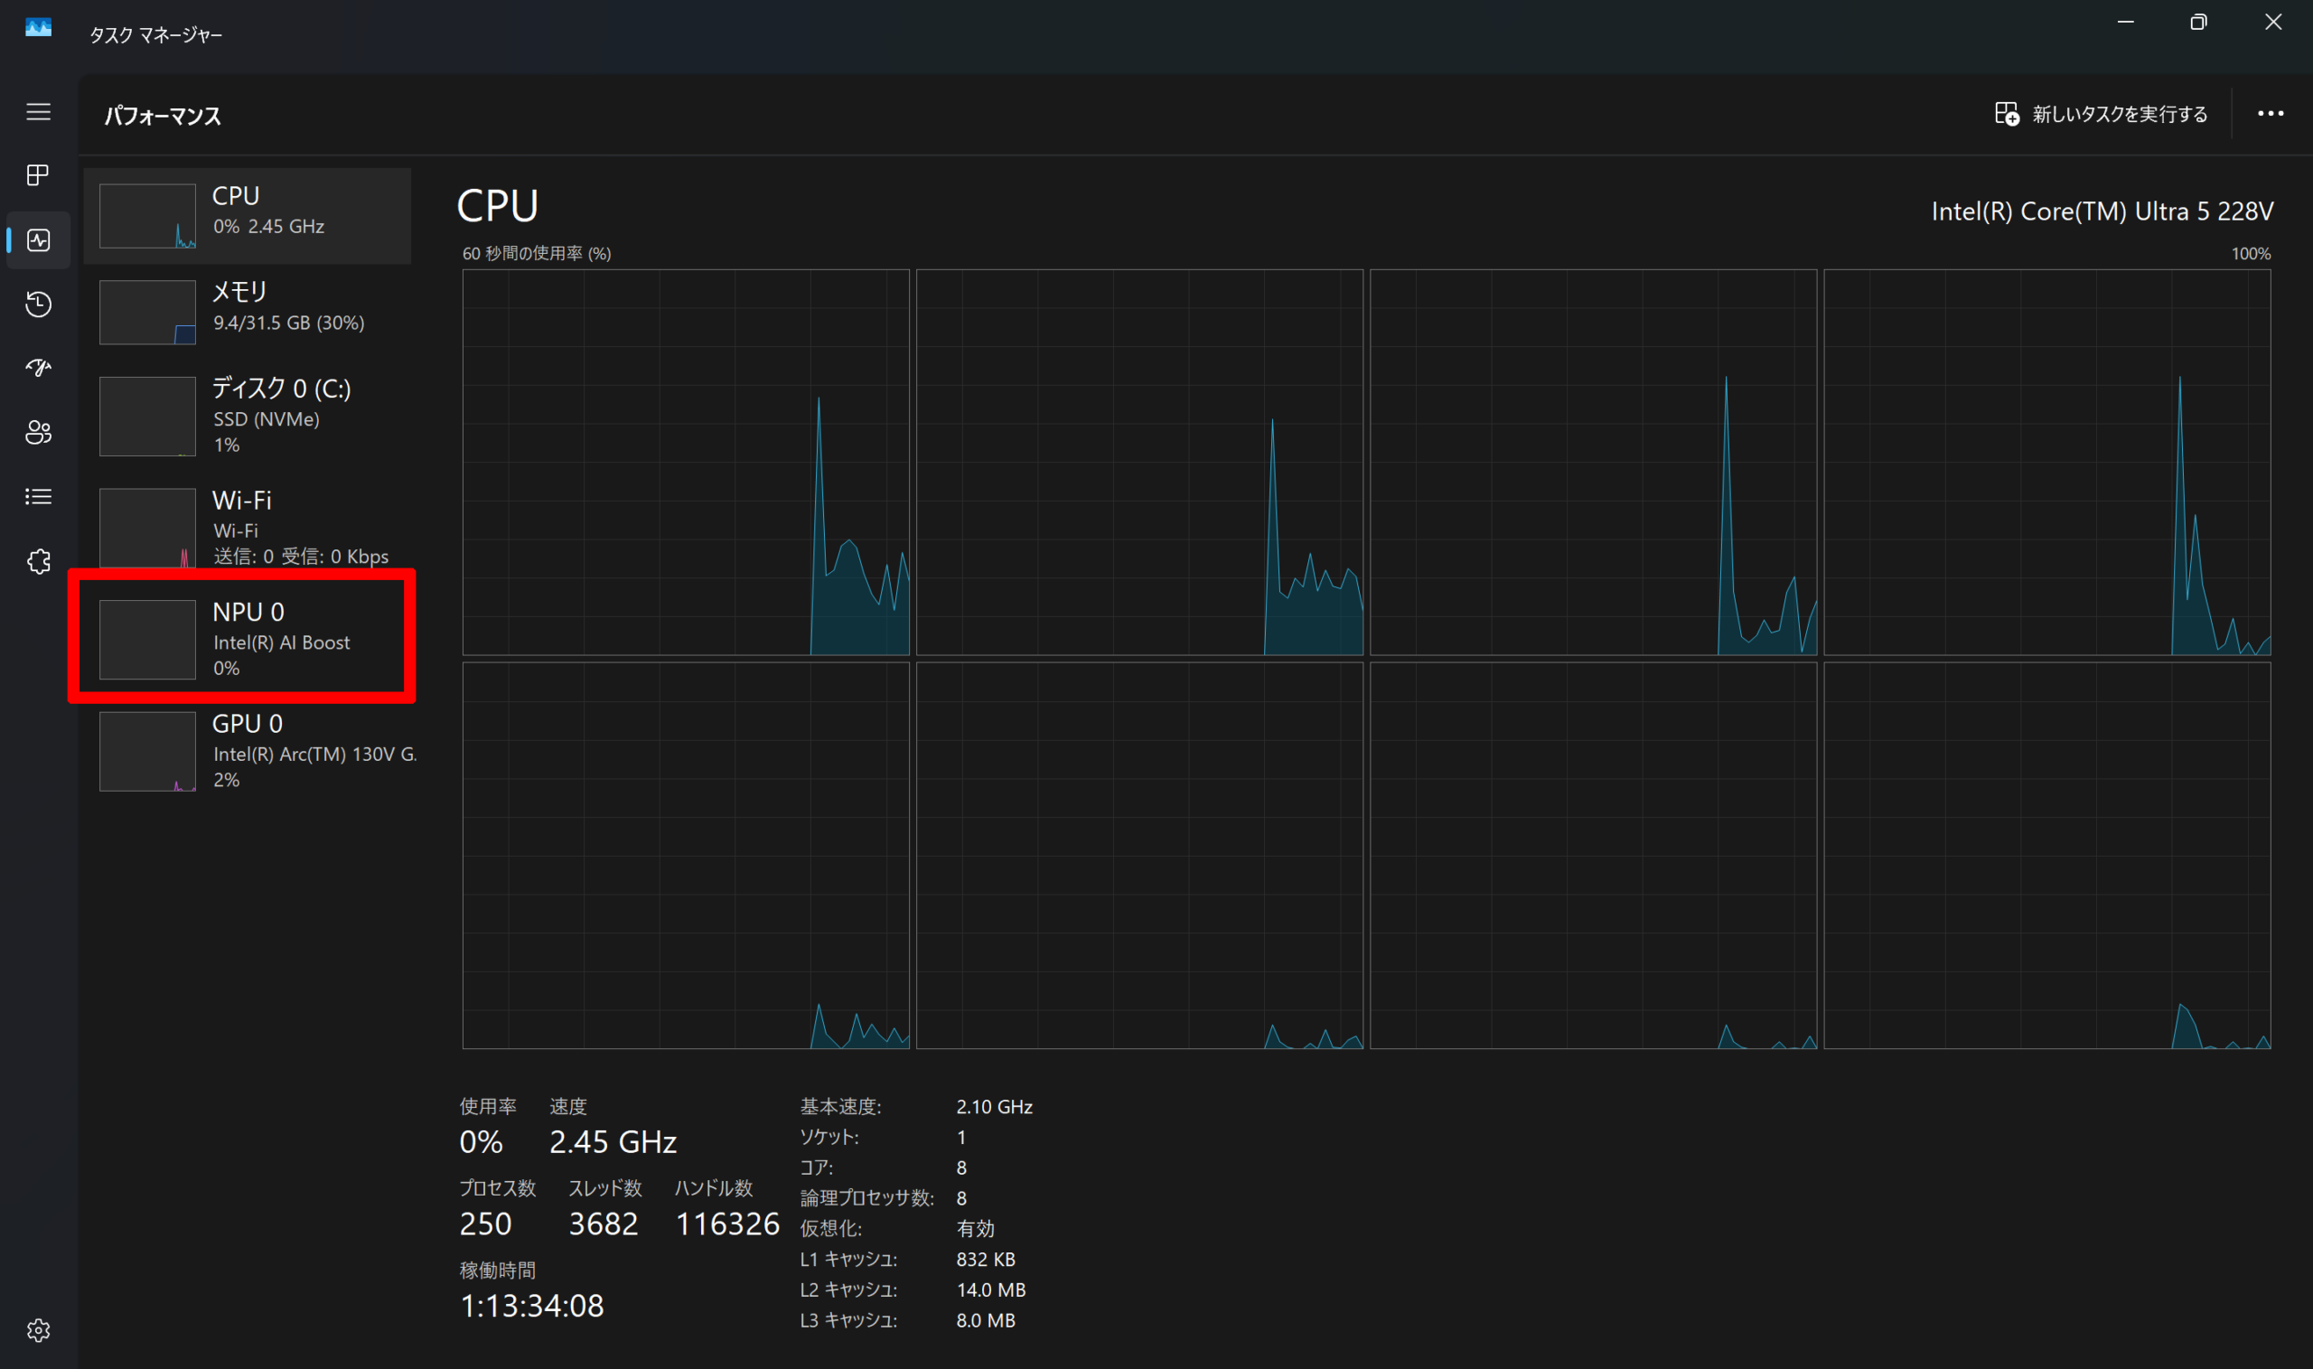Viewport: 2313px width, 1369px height.
Task: Open the Users page icon
Action: [x=38, y=432]
